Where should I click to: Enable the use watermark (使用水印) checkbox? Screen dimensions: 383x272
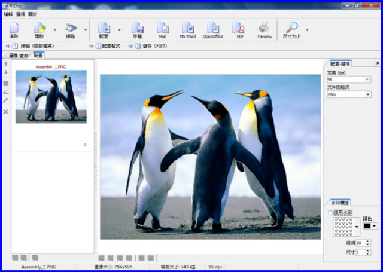(330, 213)
